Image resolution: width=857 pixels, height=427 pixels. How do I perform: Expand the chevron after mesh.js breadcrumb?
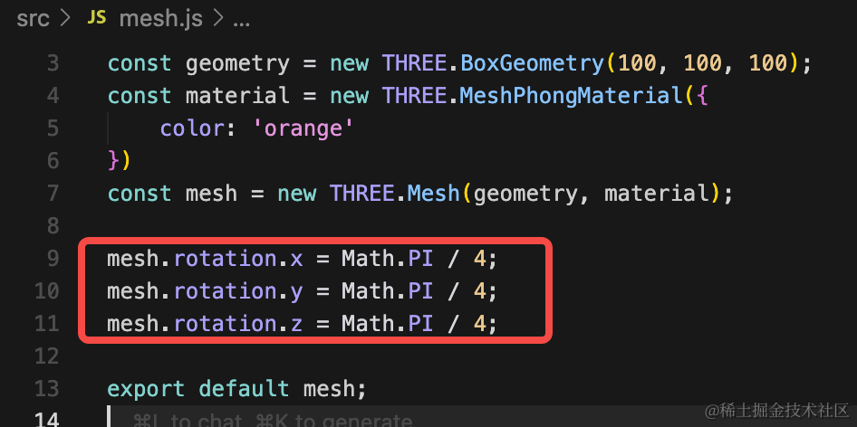(217, 19)
